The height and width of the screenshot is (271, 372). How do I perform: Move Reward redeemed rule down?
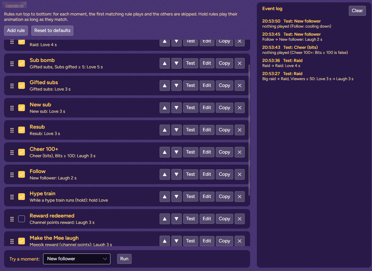[x=176, y=219]
